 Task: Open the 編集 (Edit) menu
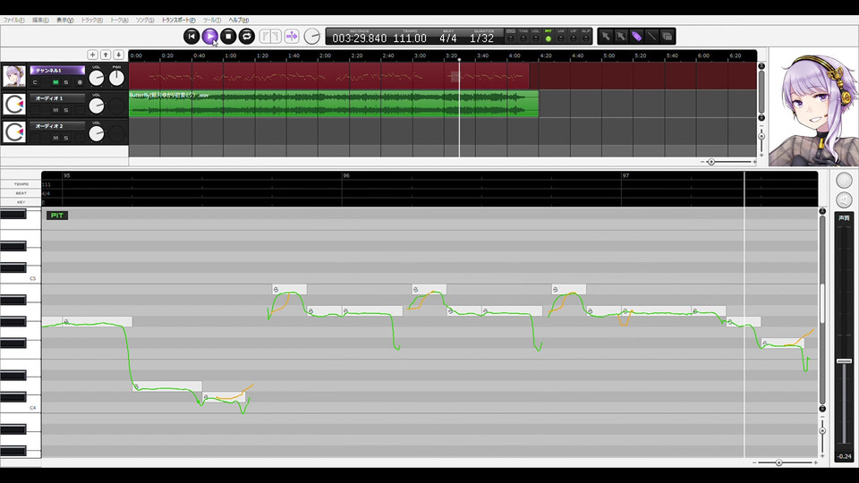[40, 21]
